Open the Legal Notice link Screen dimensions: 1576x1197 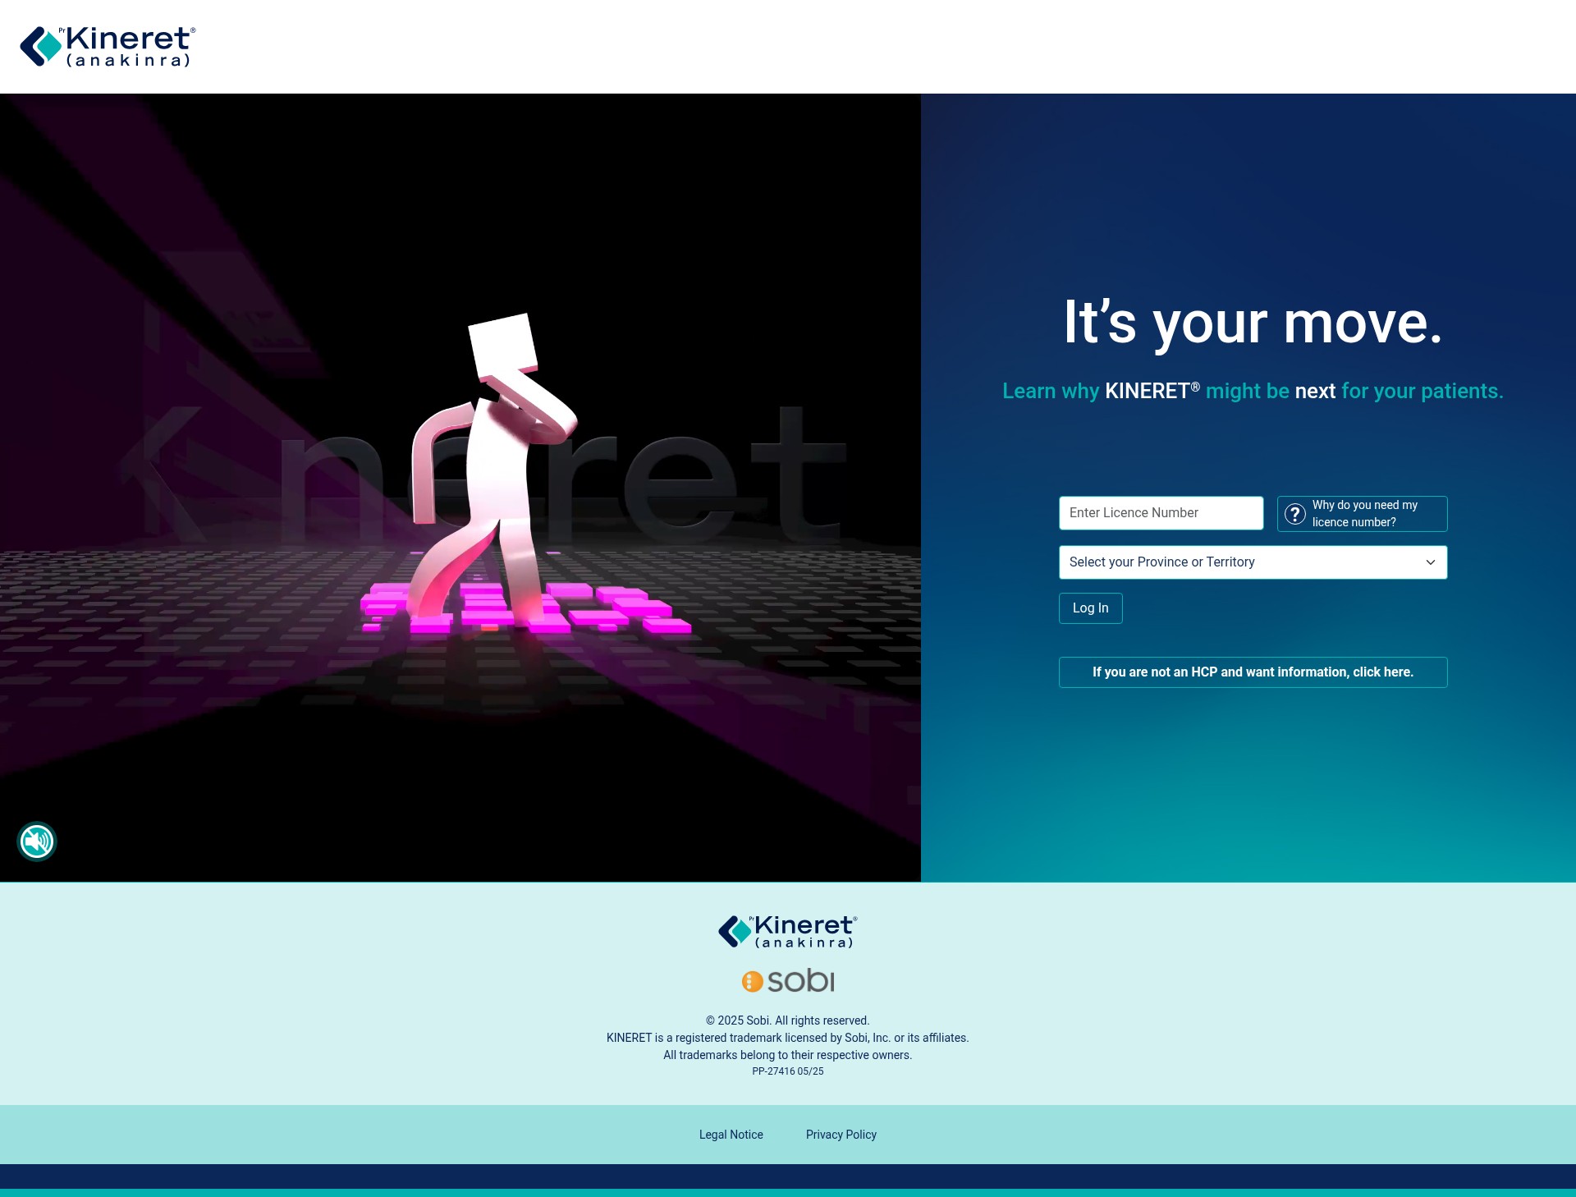pos(731,1135)
